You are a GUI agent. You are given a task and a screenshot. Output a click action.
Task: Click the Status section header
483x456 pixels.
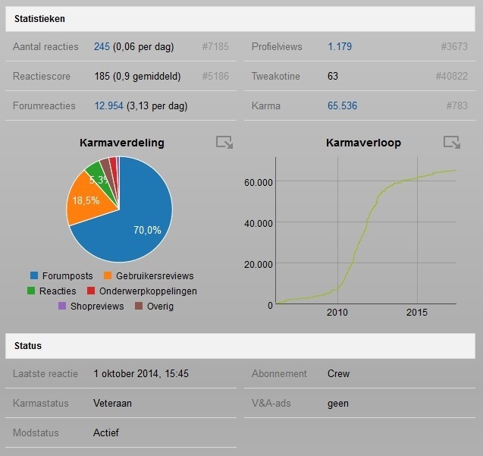pos(240,346)
